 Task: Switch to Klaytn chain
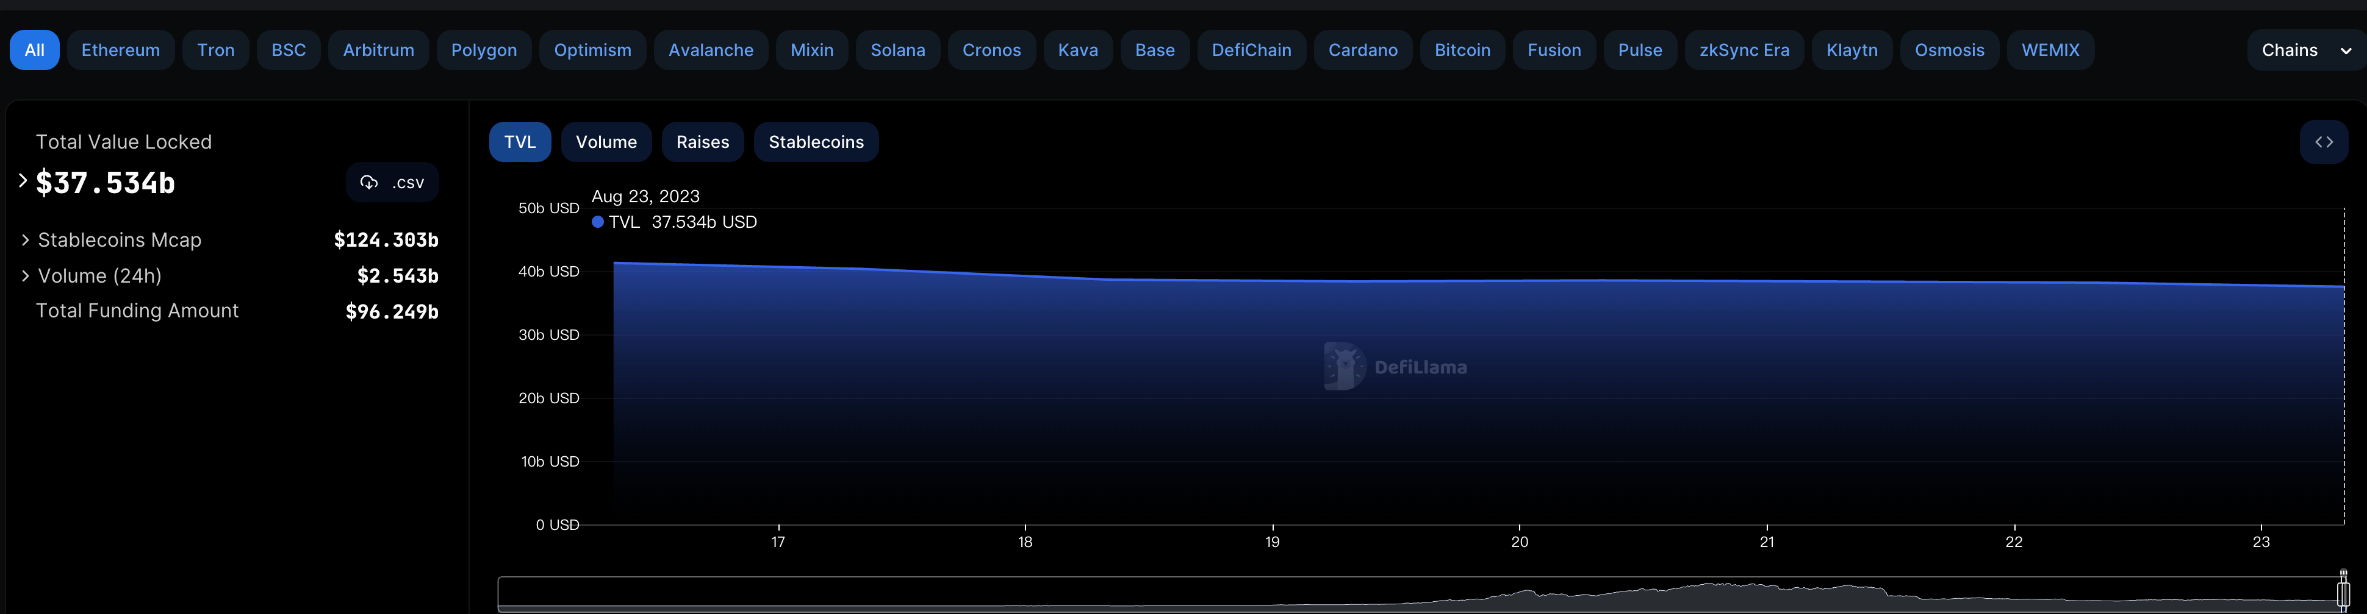click(x=1852, y=49)
